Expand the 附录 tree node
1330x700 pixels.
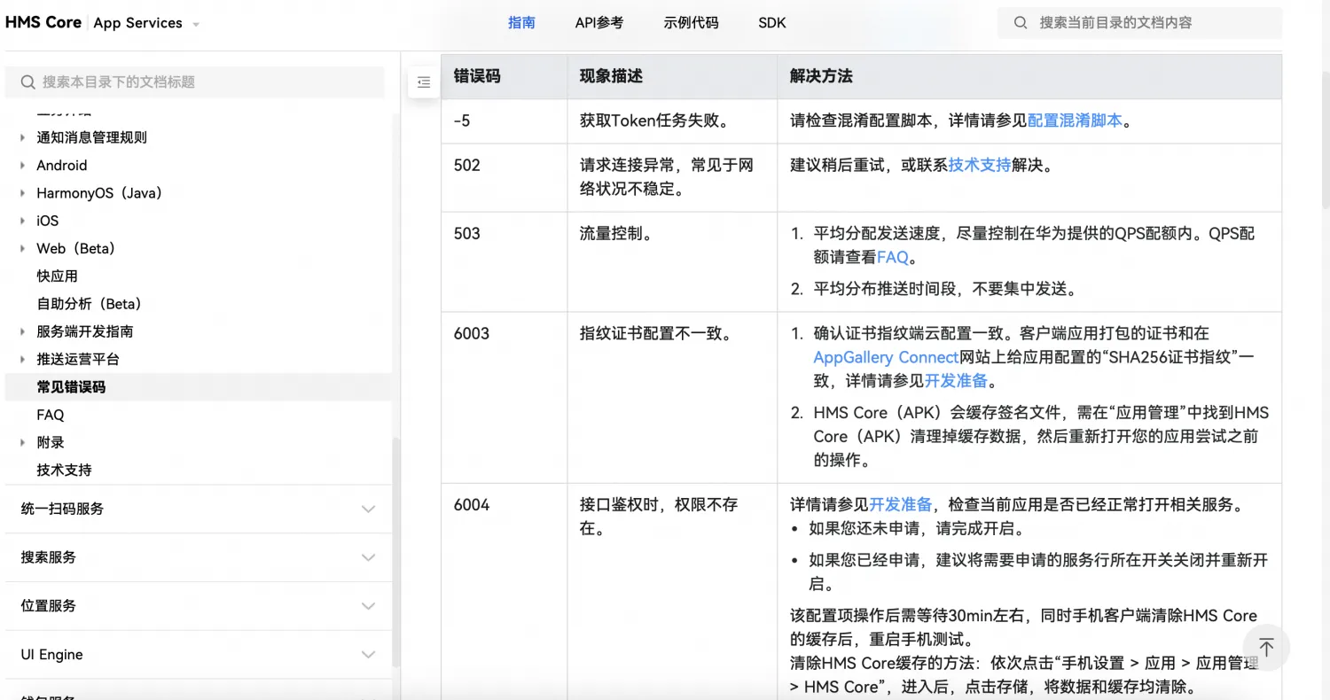(x=23, y=442)
